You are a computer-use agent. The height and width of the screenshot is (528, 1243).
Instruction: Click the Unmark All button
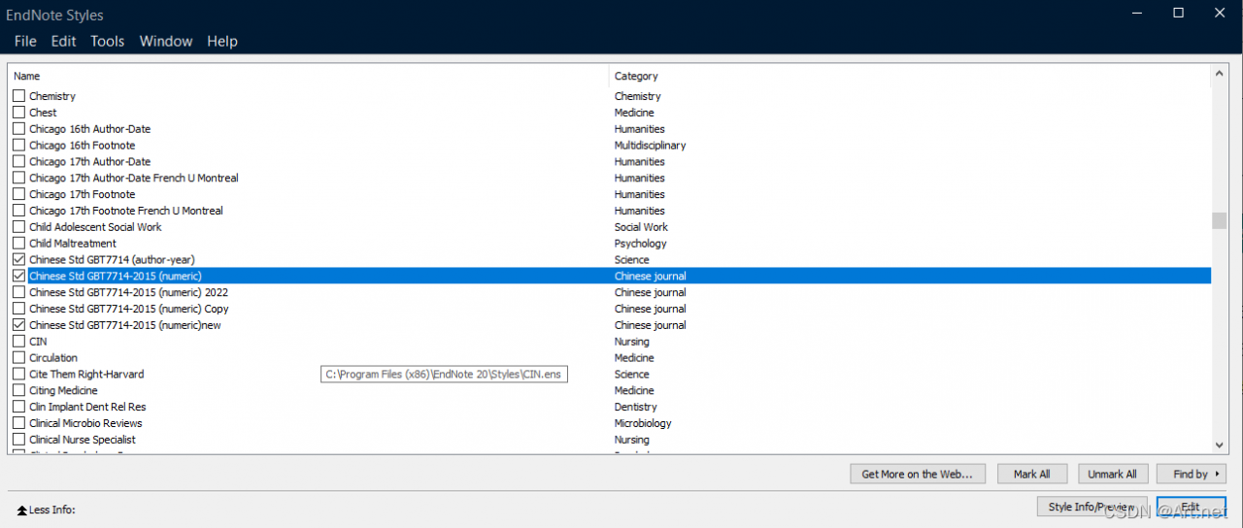(1113, 474)
